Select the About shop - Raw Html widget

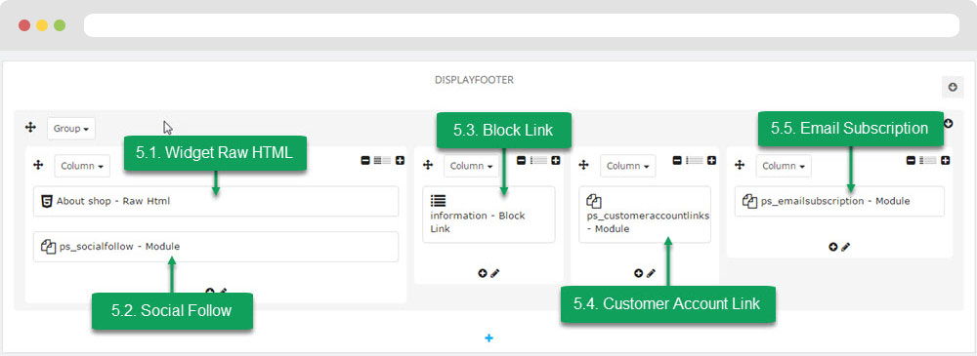216,201
